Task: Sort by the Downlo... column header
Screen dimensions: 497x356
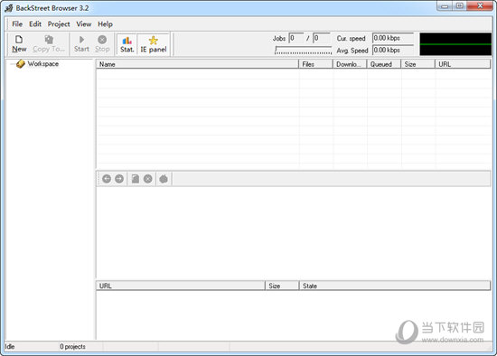Action: point(350,64)
